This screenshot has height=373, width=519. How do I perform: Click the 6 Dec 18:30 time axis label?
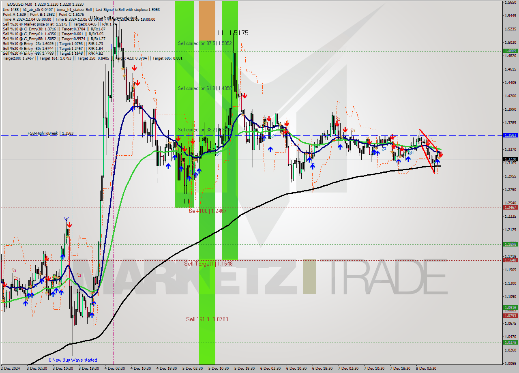click(322, 369)
